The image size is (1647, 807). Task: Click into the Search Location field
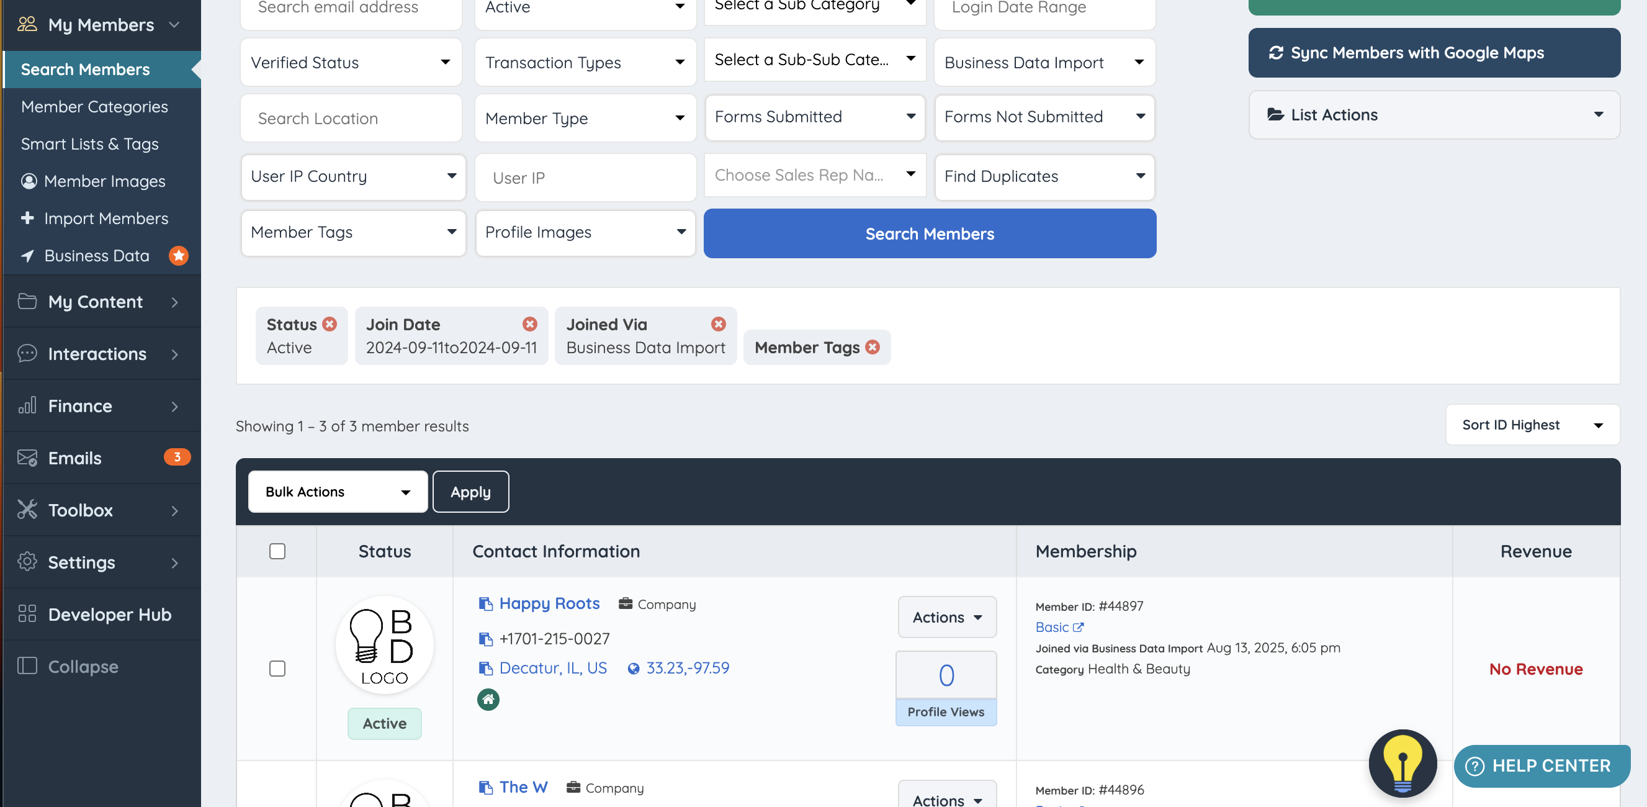click(351, 119)
